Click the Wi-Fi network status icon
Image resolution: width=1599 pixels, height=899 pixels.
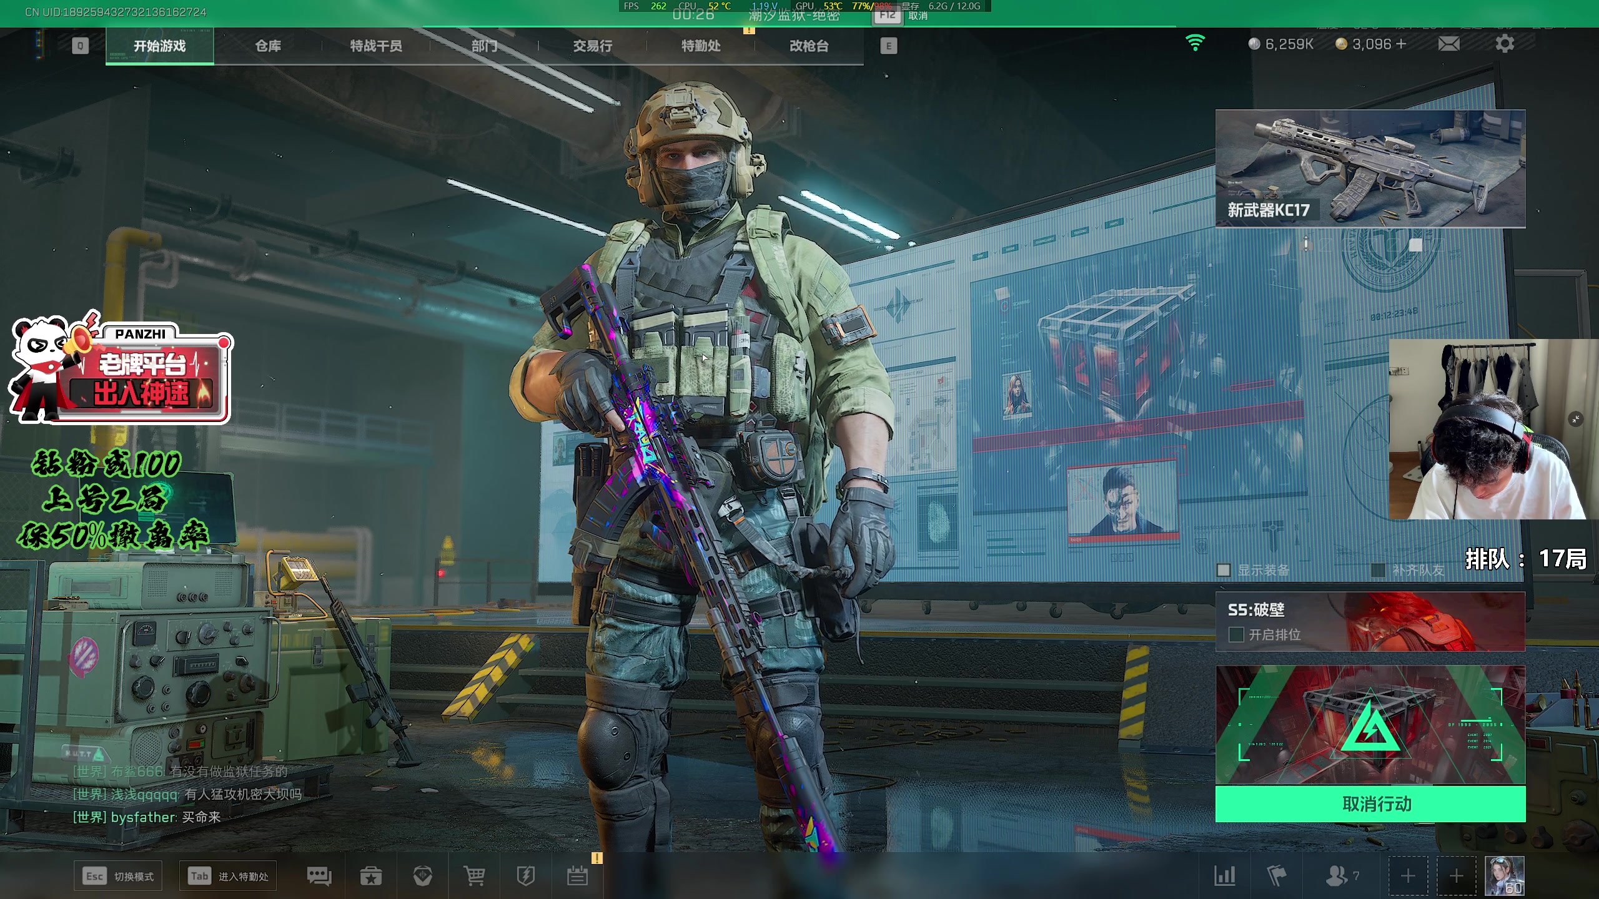pyautogui.click(x=1195, y=43)
